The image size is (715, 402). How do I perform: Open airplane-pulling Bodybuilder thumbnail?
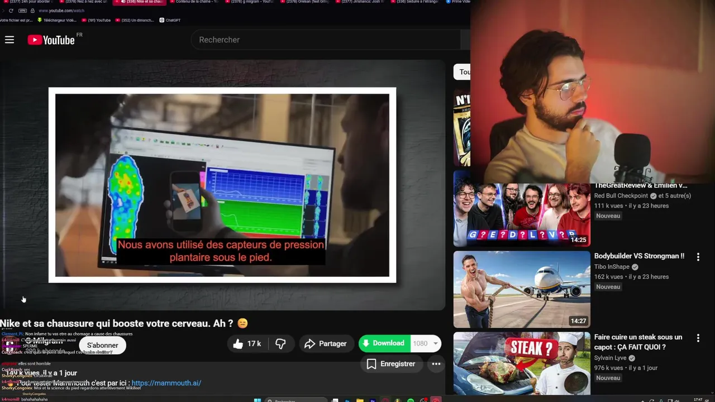[x=522, y=289]
